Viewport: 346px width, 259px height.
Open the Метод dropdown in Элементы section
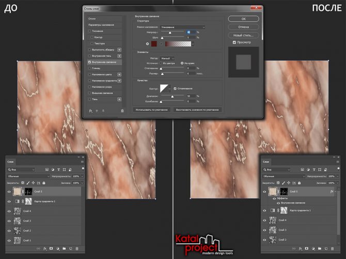tap(166, 58)
